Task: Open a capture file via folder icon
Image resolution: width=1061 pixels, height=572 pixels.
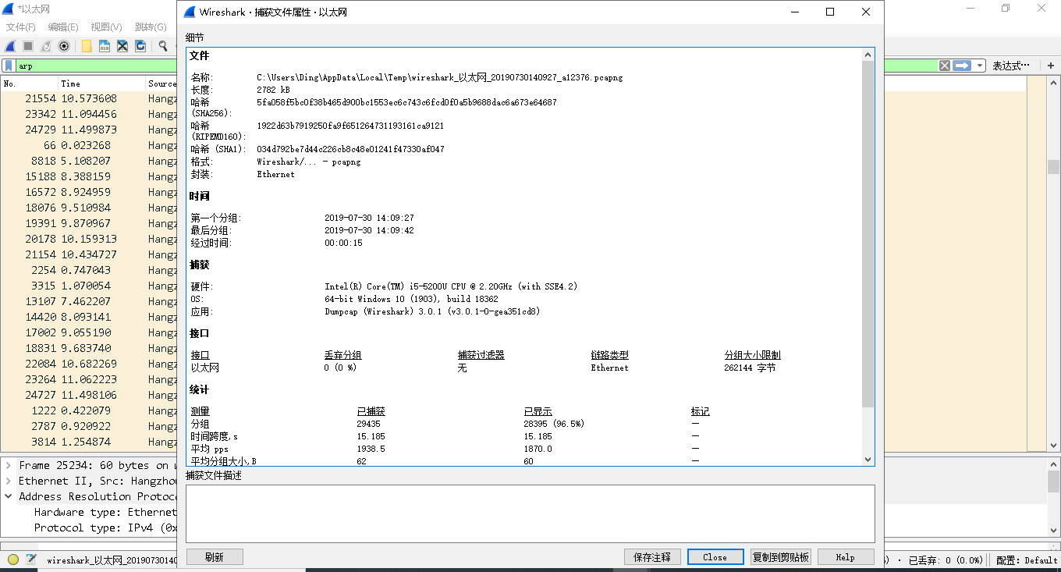Action: (87, 46)
